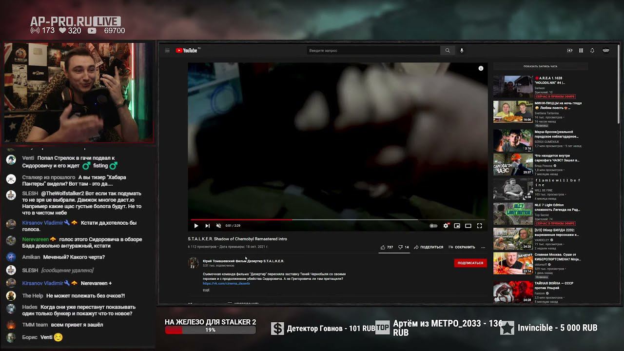
Task: Click Показать запись чата button
Action: [x=540, y=66]
